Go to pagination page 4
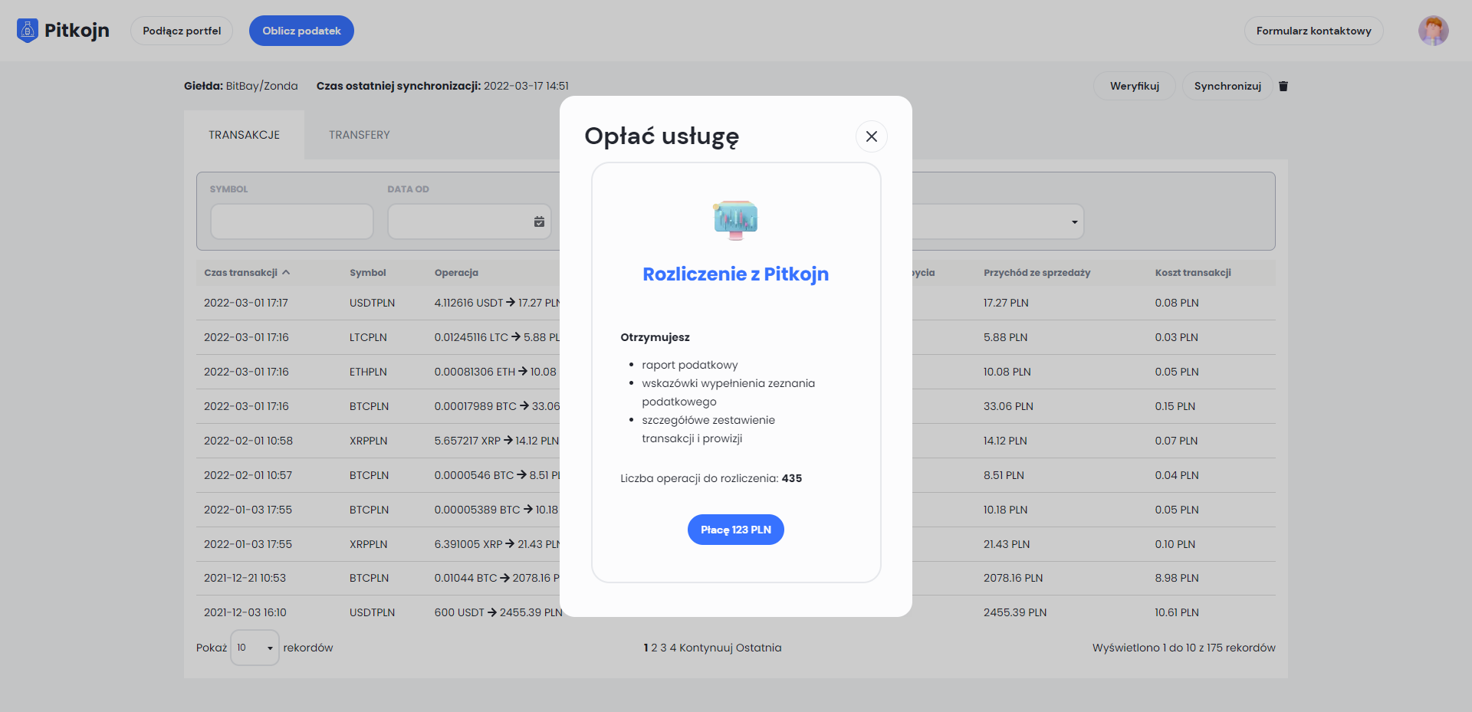1472x712 pixels. click(673, 648)
